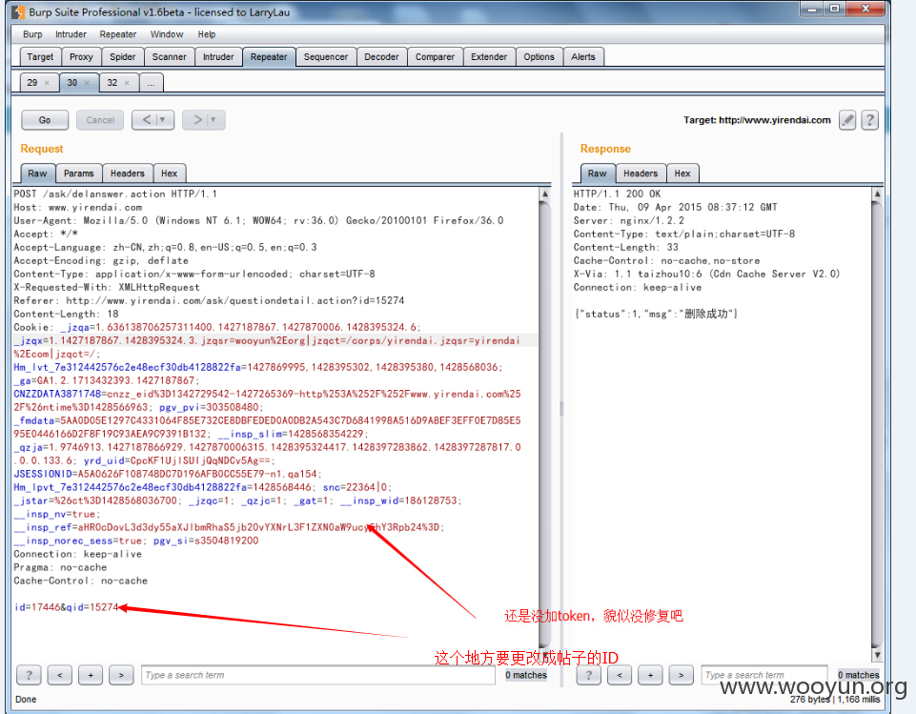Go to next response search match
The image size is (916, 714).
pos(682,675)
